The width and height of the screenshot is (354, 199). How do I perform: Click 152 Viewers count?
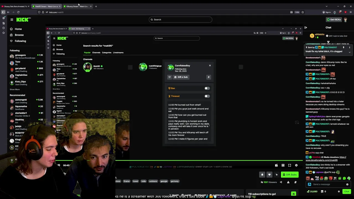coord(269,182)
